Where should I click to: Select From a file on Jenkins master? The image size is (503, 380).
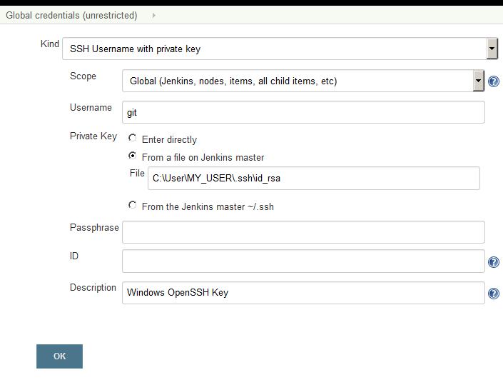(132, 156)
